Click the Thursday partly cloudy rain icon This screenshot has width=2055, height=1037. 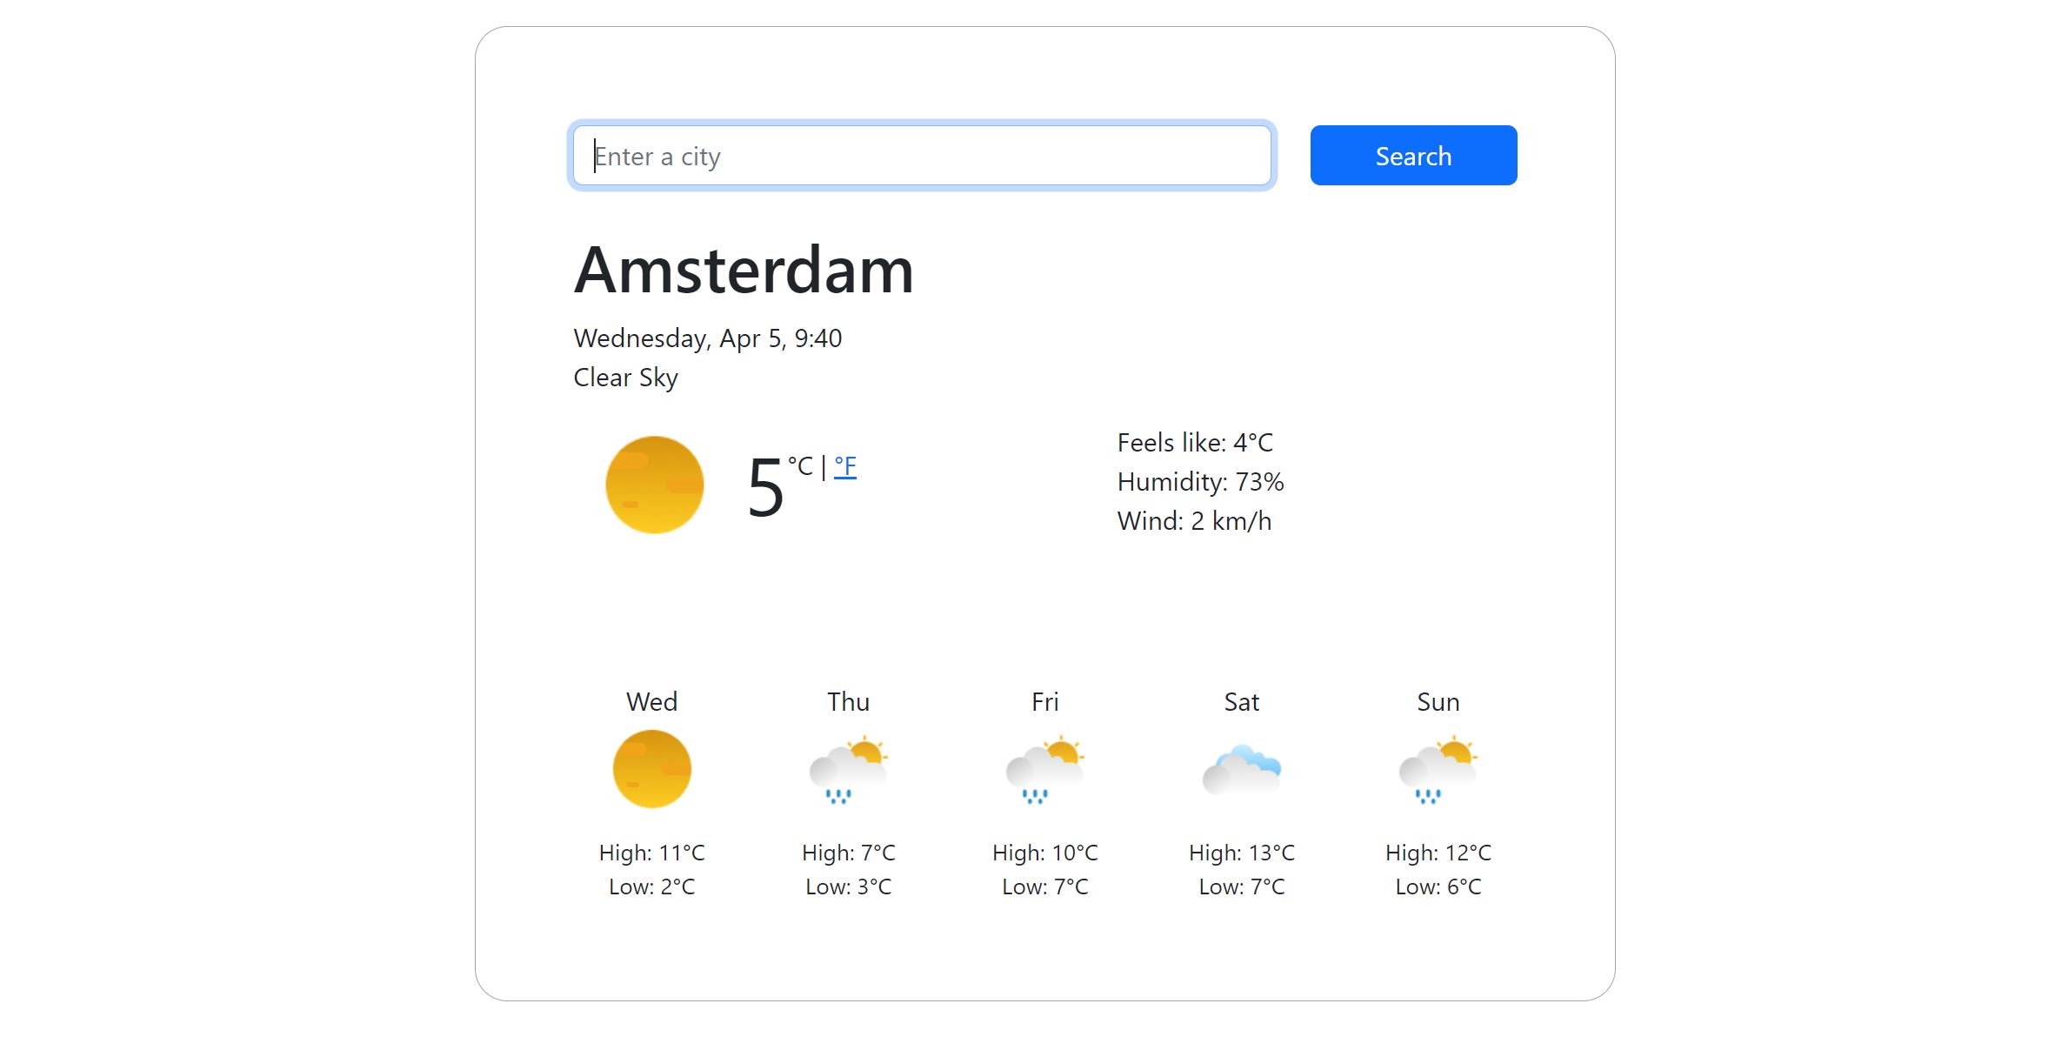846,770
